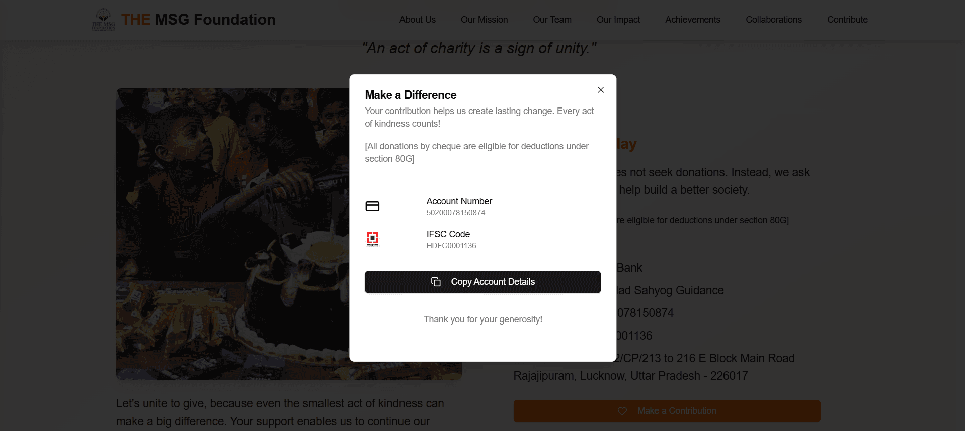Click the Rajajipuram, Lucknow address line

630,376
